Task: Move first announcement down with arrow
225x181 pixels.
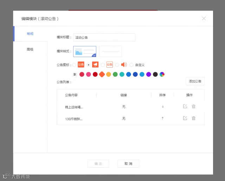Action: click(x=163, y=106)
